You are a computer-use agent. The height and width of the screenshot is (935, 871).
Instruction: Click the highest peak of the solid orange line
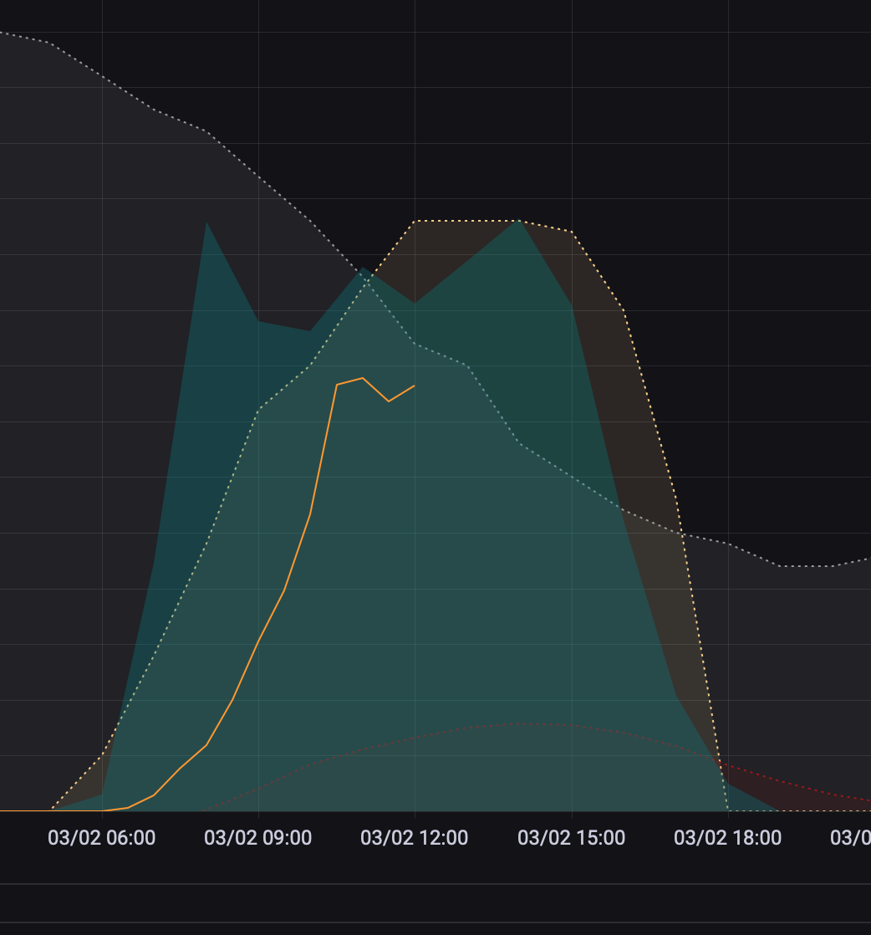pyautogui.click(x=363, y=378)
